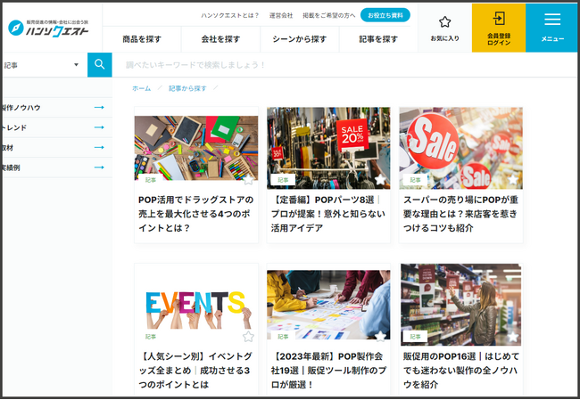
Task: Click arrow beside 実績例 category
Action: click(99, 167)
